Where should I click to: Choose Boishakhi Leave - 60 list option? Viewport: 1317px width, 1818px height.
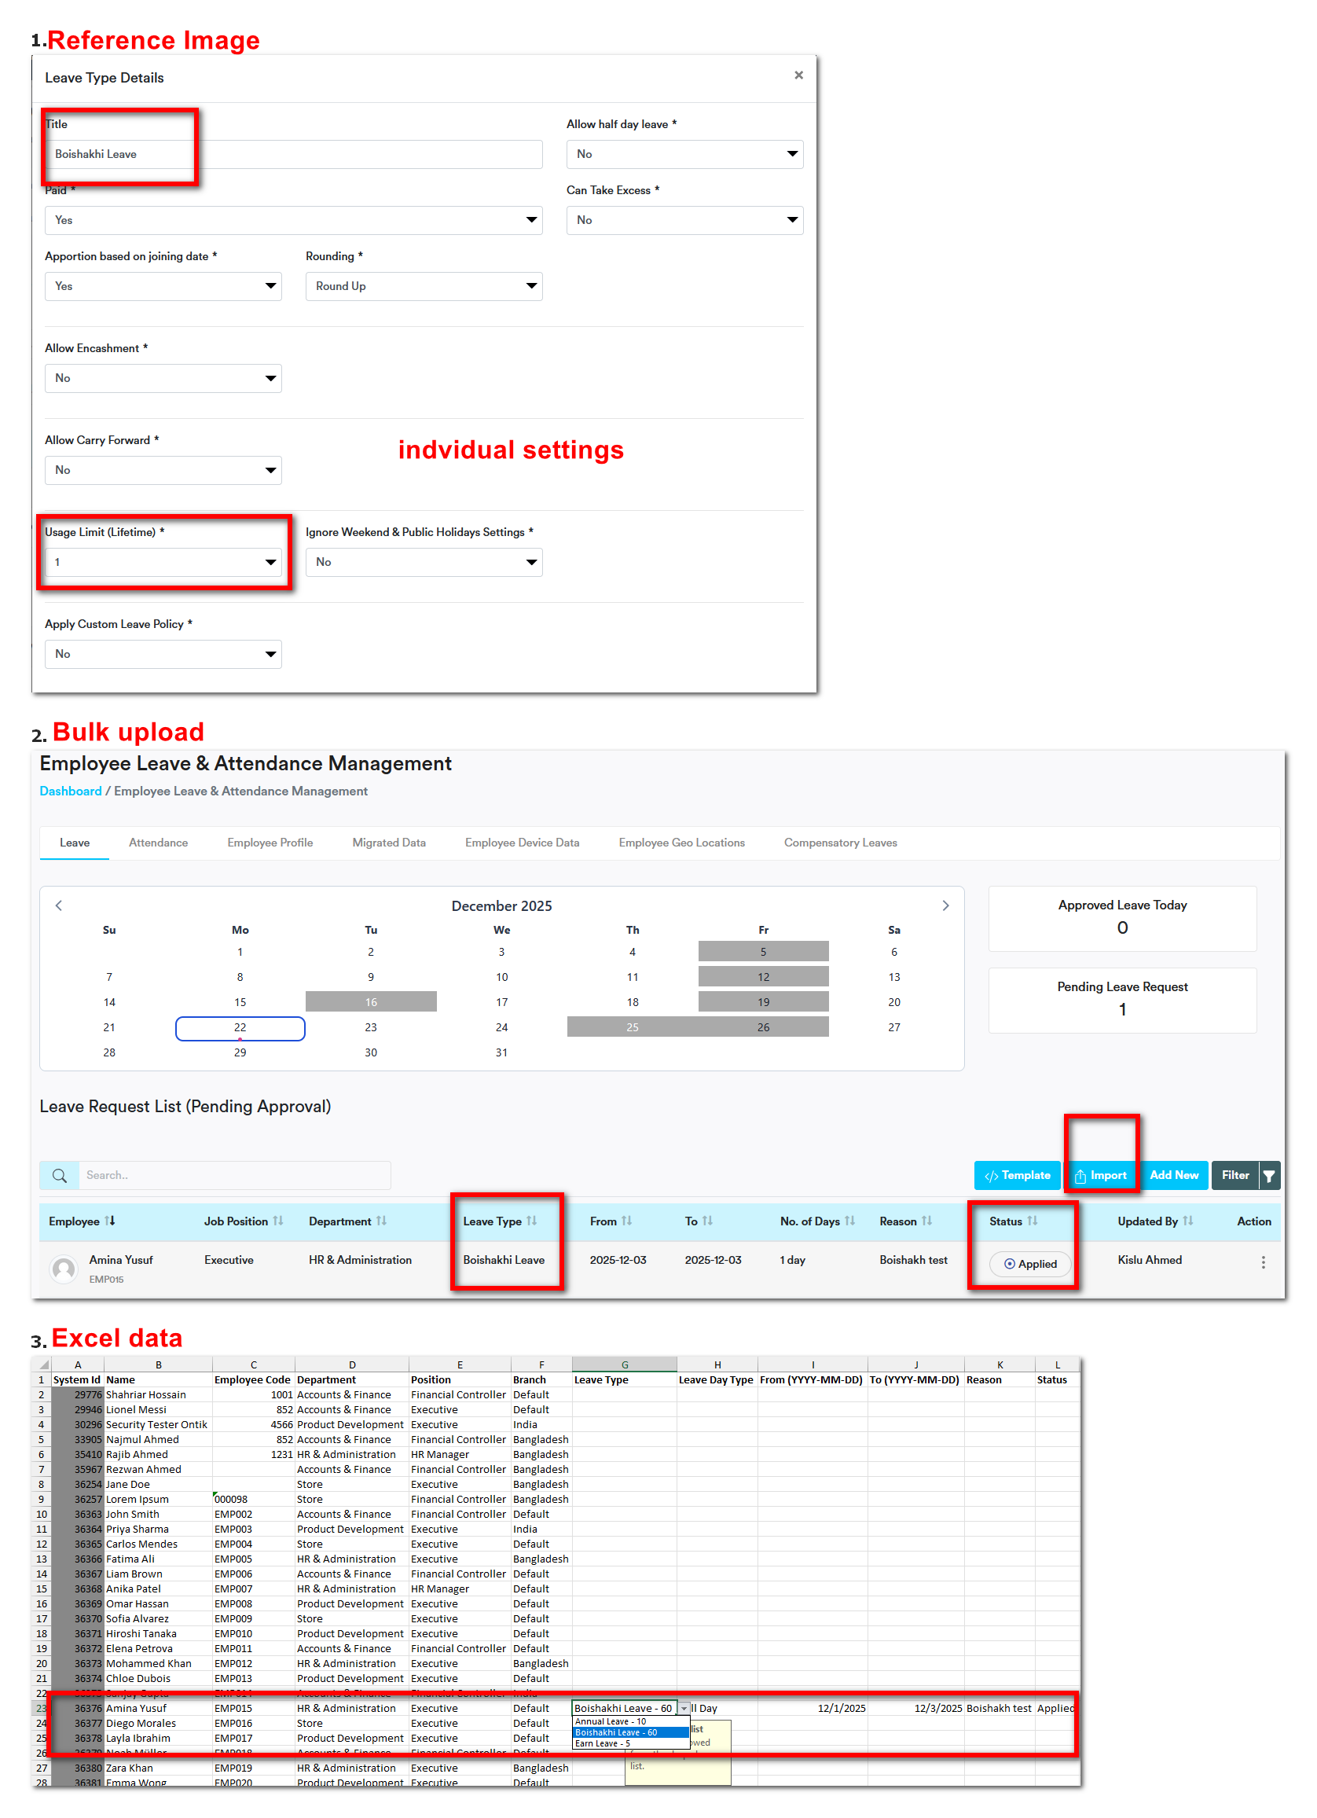tap(630, 1732)
